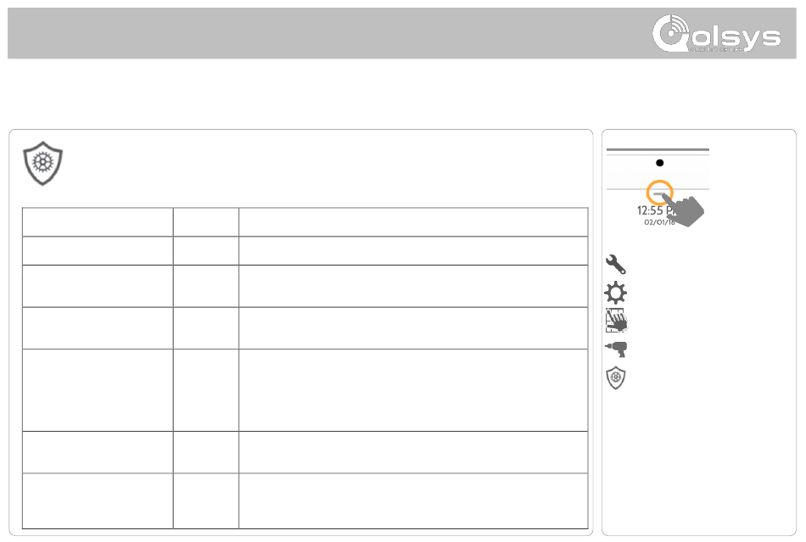Click the bottom table row's left cell
Screen dimensions: 806x542
coord(98,501)
